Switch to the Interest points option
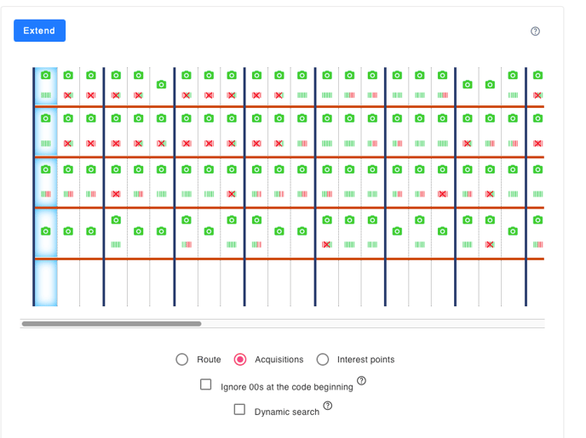The width and height of the screenshot is (586, 438). pyautogui.click(x=323, y=360)
